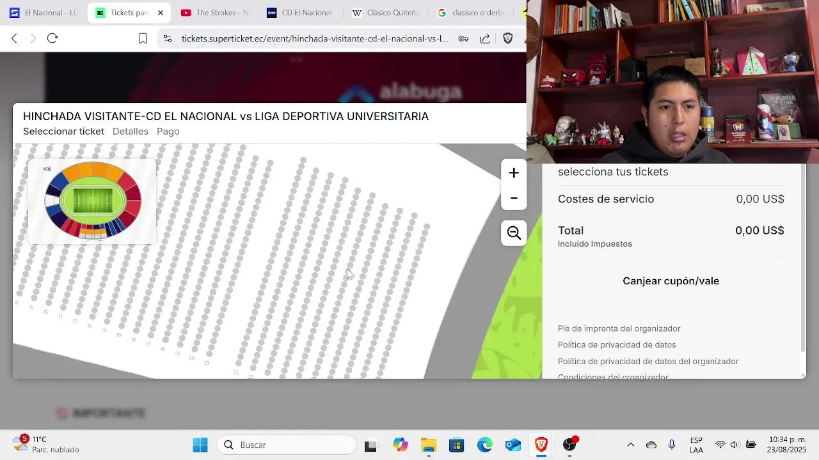The height and width of the screenshot is (460, 819).
Task: Open File Explorer from taskbar
Action: (x=429, y=445)
